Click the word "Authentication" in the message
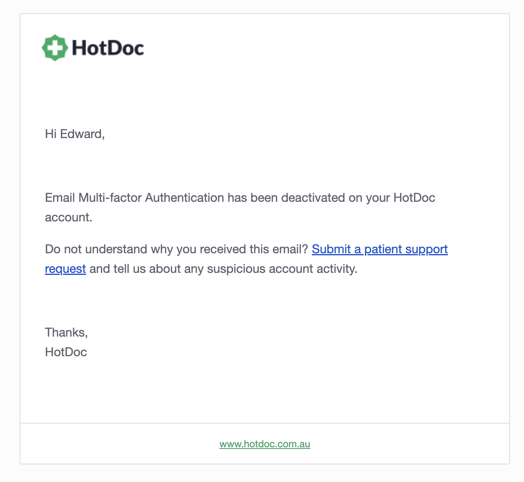 coord(184,198)
